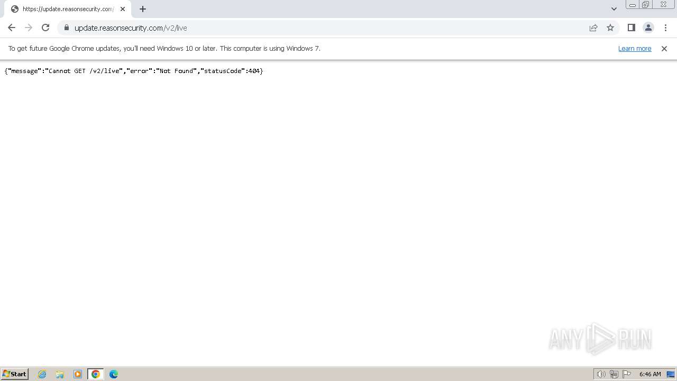Open a new tab with the plus button
Image resolution: width=677 pixels, height=381 pixels.
pos(143,9)
